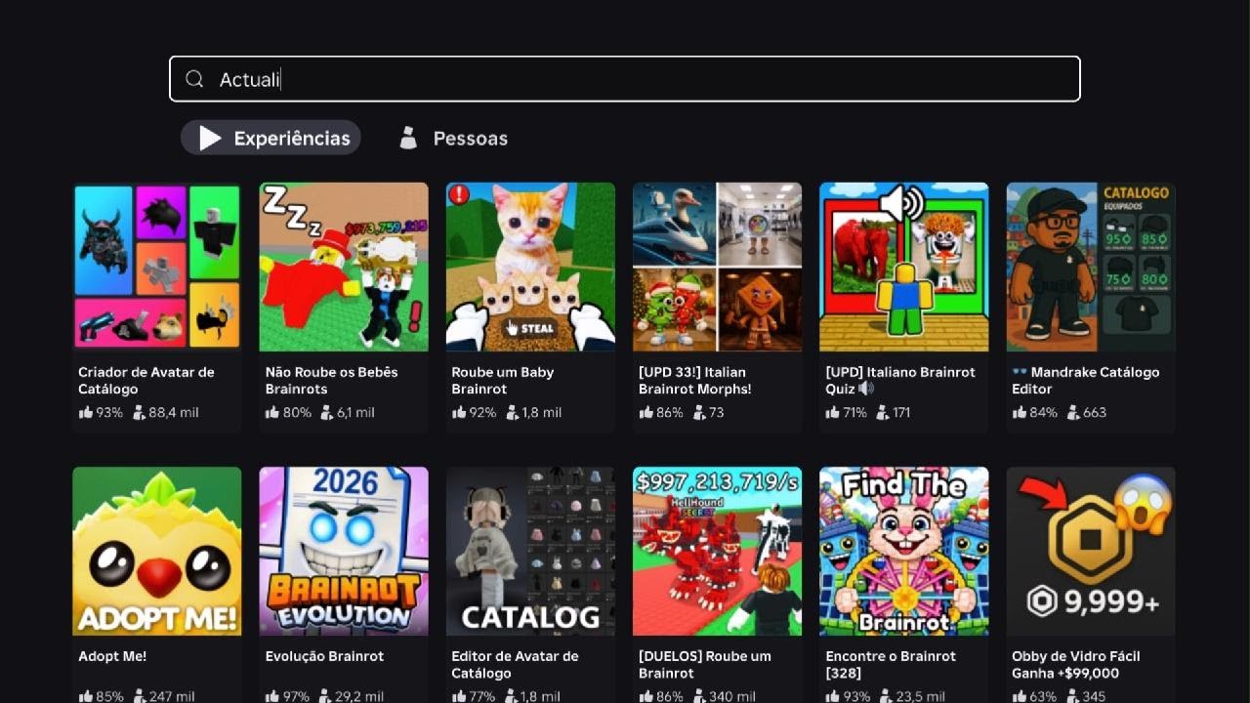The height and width of the screenshot is (703, 1250).
Task: Click the title "Roube um Baby Brainrot"
Action: 502,380
